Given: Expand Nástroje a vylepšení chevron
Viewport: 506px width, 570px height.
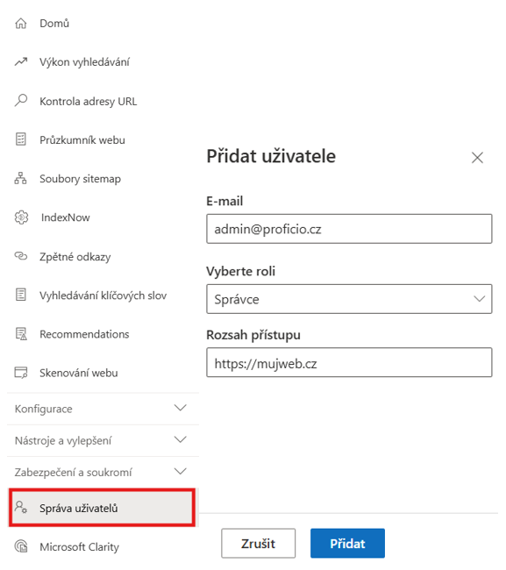Looking at the screenshot, I should (181, 440).
